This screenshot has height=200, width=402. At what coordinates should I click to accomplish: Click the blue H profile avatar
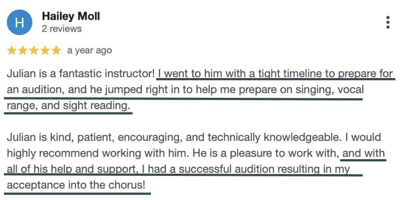19,22
